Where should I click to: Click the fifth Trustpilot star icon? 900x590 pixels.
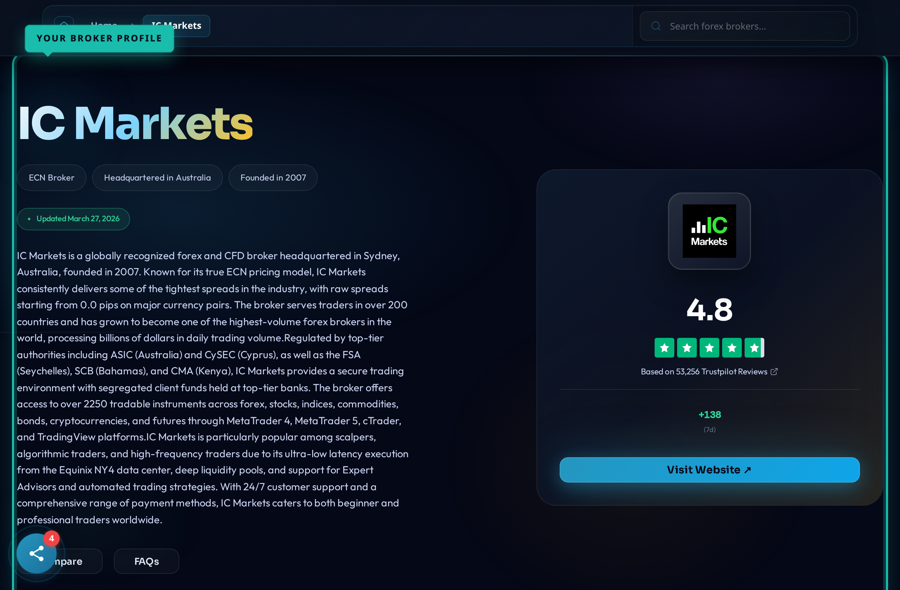point(754,348)
